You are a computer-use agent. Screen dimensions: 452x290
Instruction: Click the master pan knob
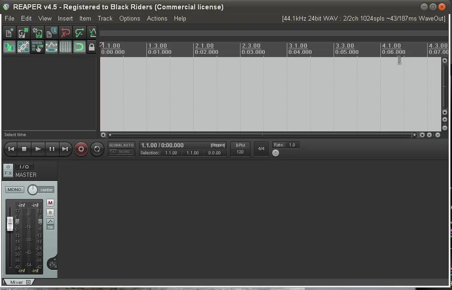point(33,190)
